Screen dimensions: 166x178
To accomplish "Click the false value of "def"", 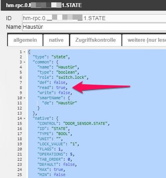I will [x=60, y=83].
